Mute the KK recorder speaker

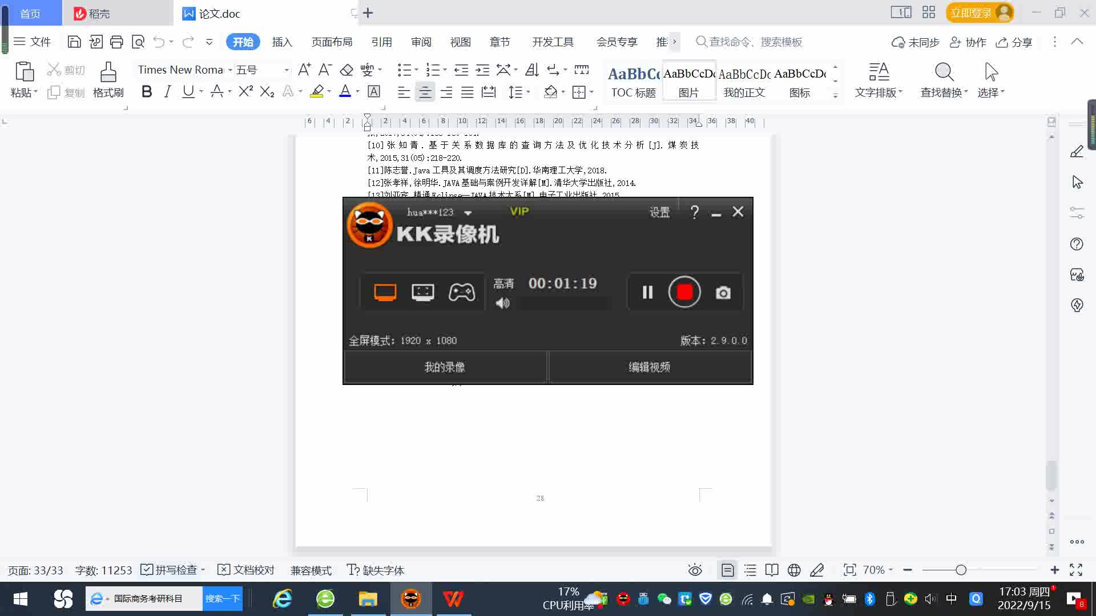tap(502, 303)
